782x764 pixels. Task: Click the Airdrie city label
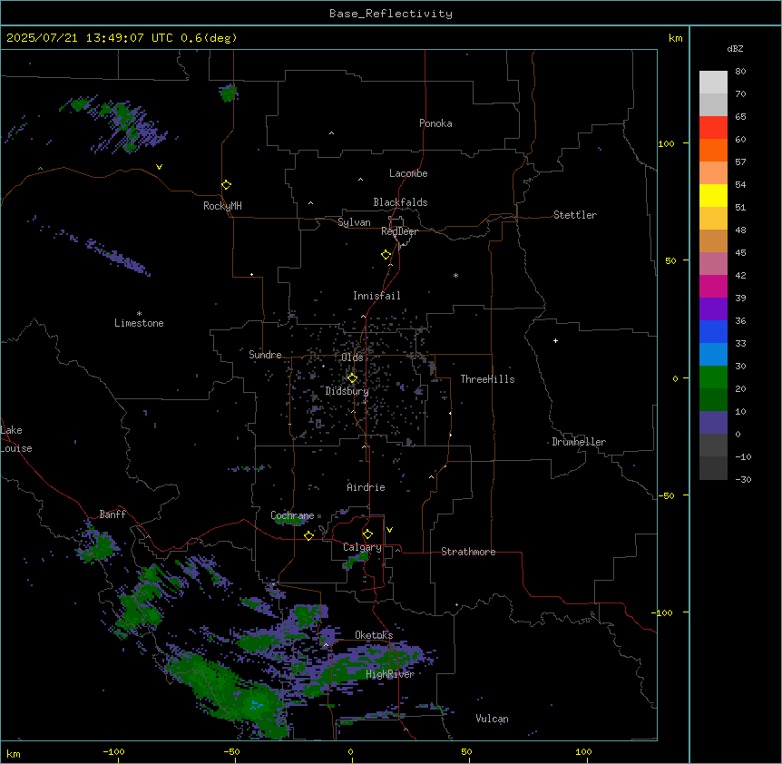pyautogui.click(x=367, y=487)
